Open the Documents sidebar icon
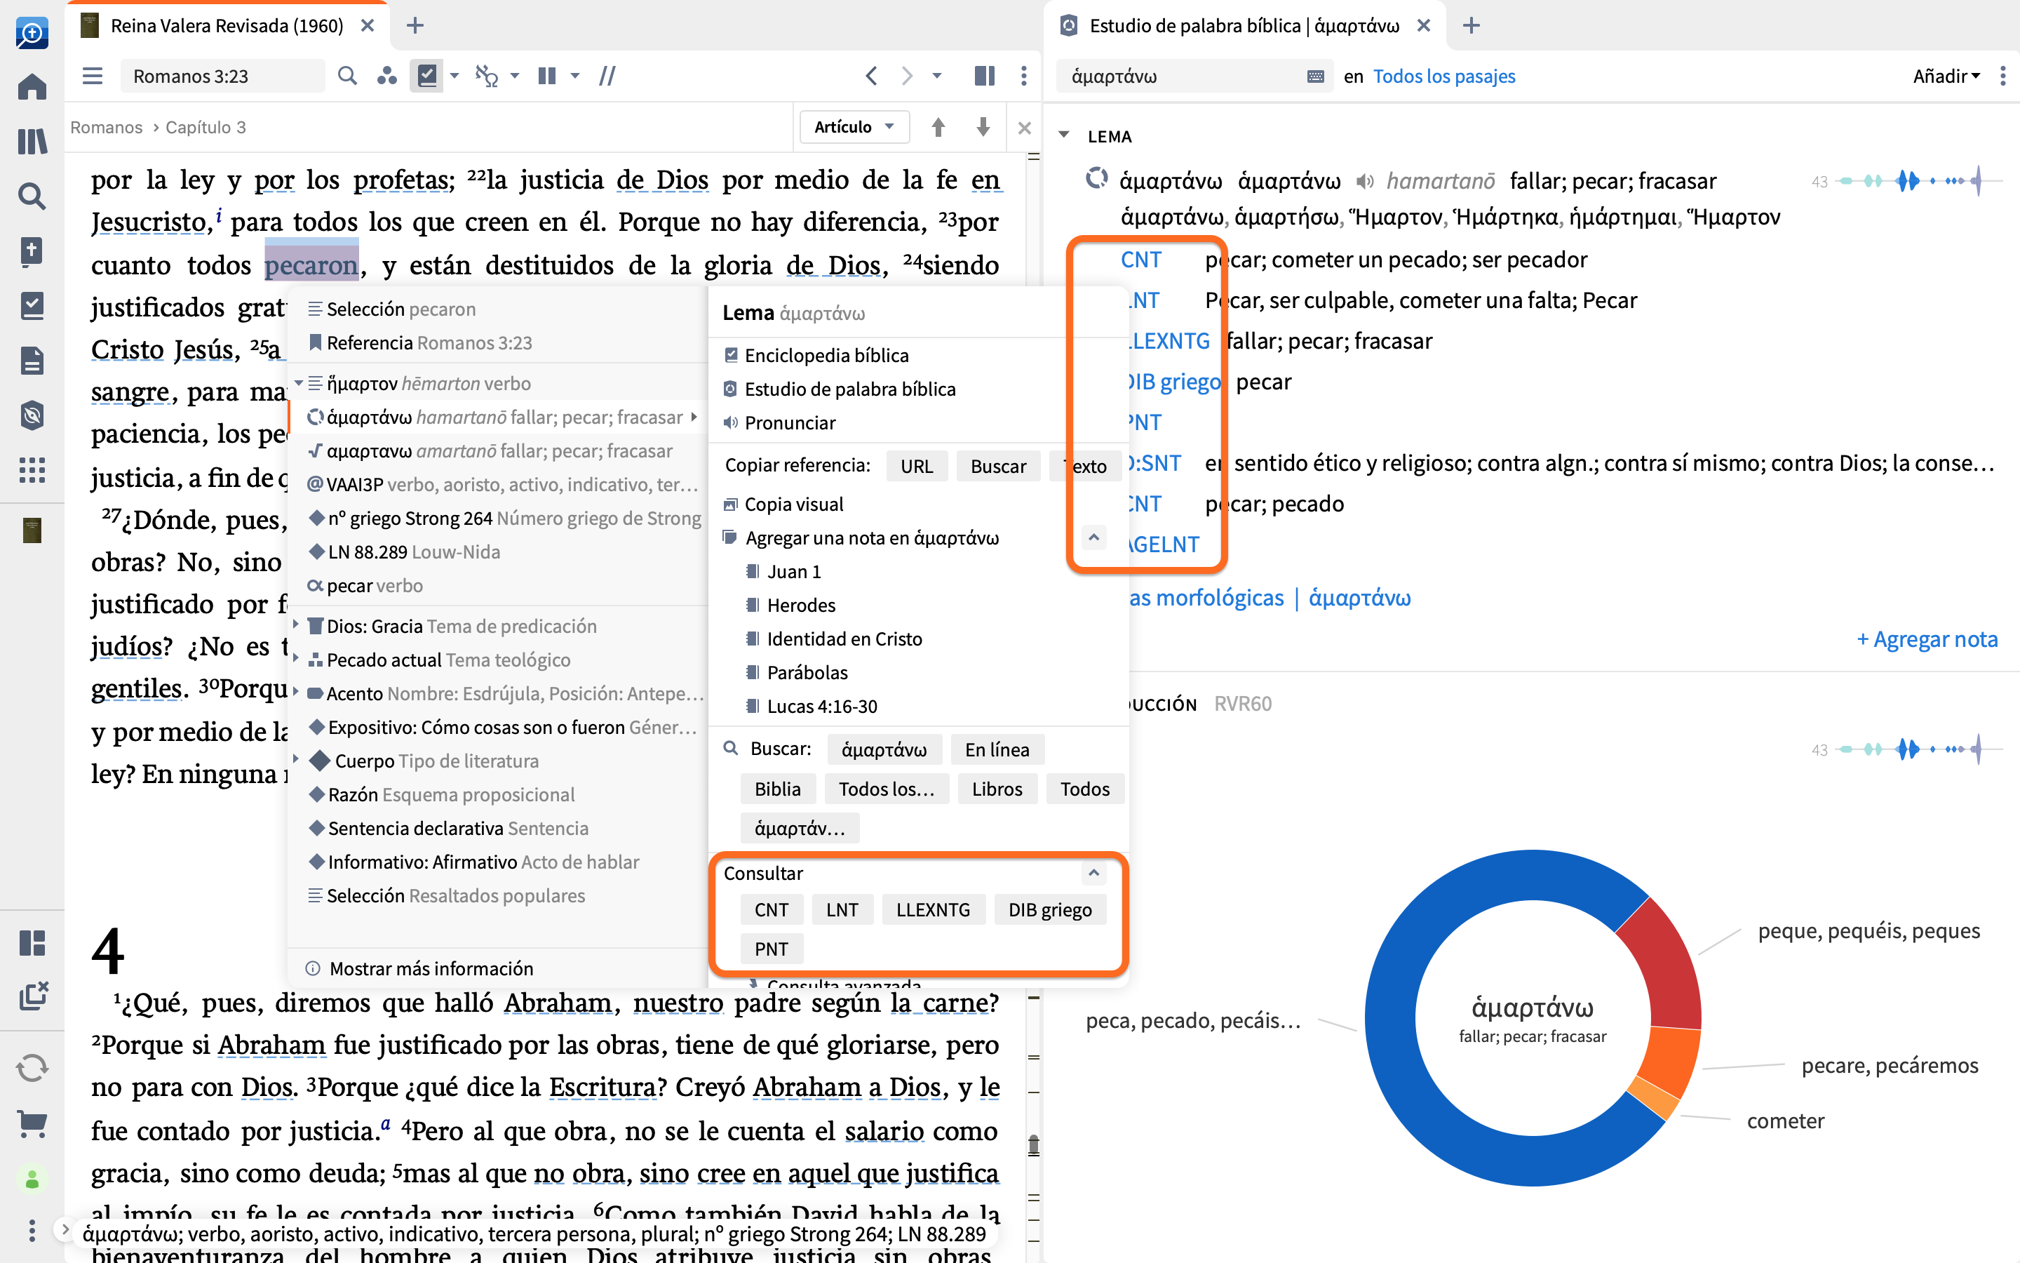This screenshot has width=2020, height=1263. click(x=32, y=361)
